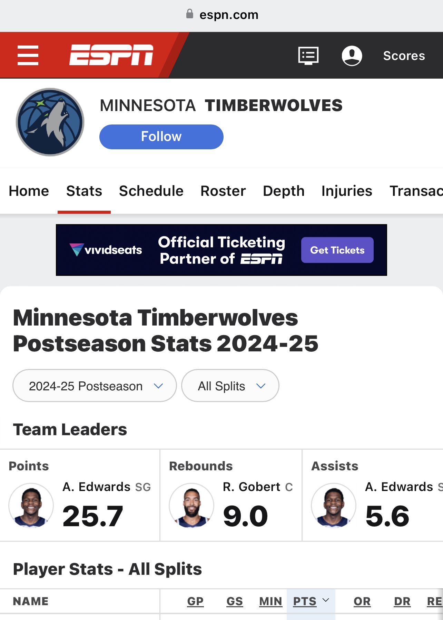Click Rudy Gobert's headshot in Rebounds
443x620 pixels.
point(191,505)
